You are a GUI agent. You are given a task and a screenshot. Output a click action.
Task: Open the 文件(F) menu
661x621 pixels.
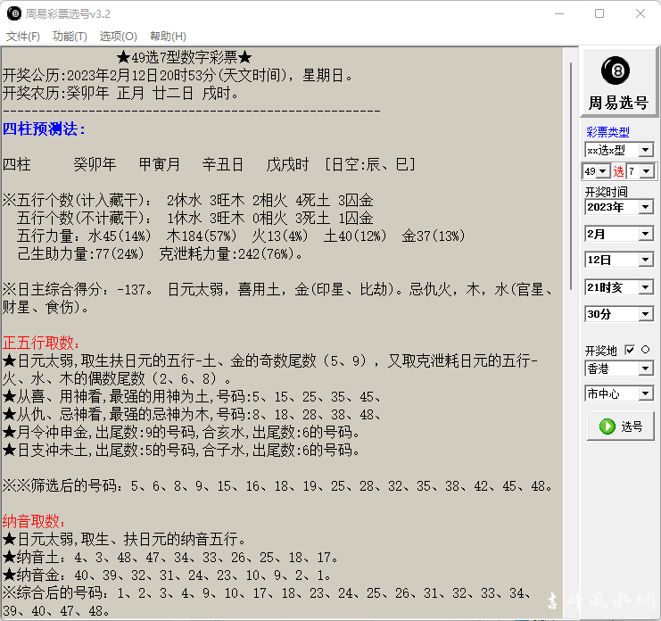(23, 37)
